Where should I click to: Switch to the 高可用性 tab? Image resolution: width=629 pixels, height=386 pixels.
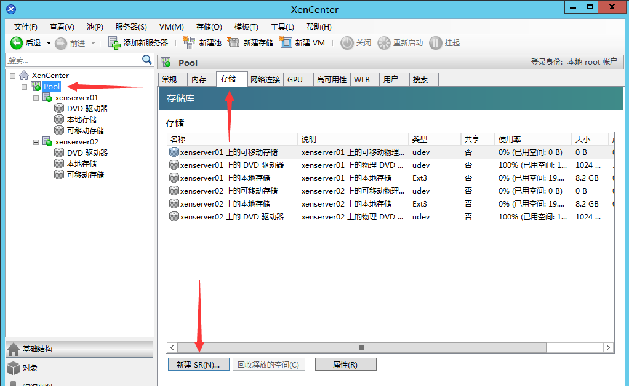click(332, 80)
